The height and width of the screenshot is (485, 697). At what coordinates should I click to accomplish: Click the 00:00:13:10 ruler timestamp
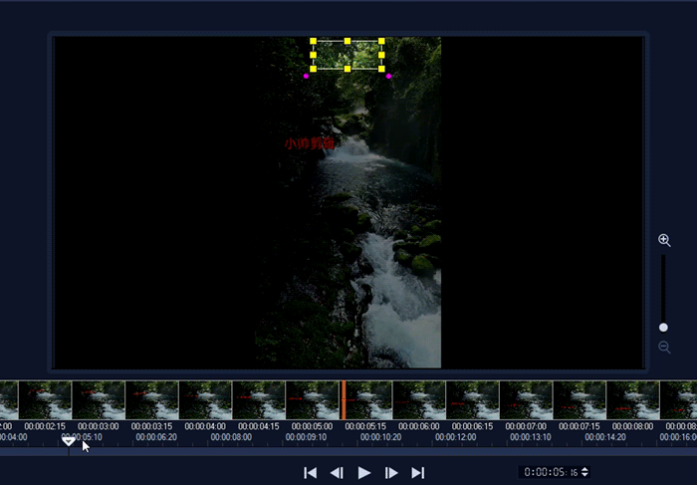[x=531, y=437]
